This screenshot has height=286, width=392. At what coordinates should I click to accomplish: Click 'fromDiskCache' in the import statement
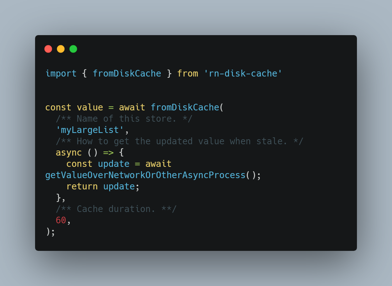[127, 73]
